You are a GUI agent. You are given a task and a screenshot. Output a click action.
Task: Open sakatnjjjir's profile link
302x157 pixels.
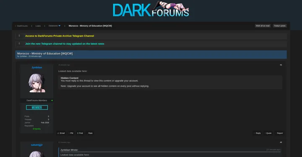point(37,145)
